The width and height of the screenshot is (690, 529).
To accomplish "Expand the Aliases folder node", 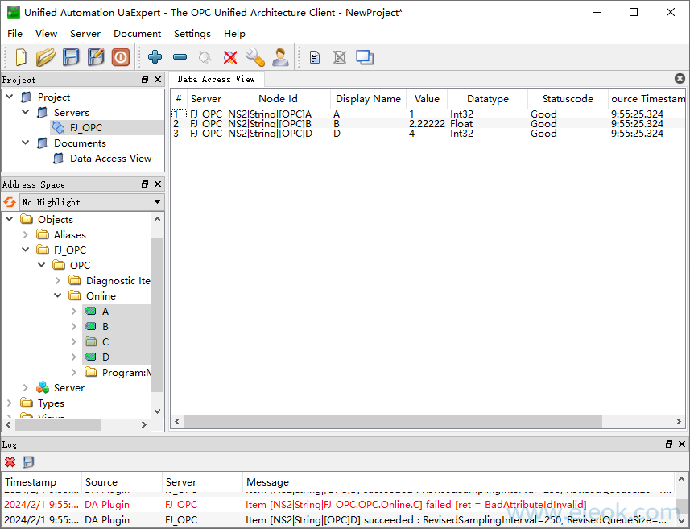I will (26, 234).
